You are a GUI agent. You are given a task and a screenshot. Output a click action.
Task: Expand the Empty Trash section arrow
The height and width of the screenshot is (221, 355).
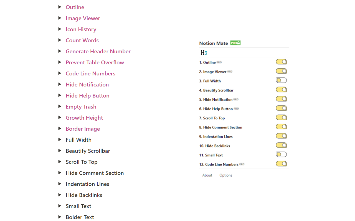pos(60,106)
